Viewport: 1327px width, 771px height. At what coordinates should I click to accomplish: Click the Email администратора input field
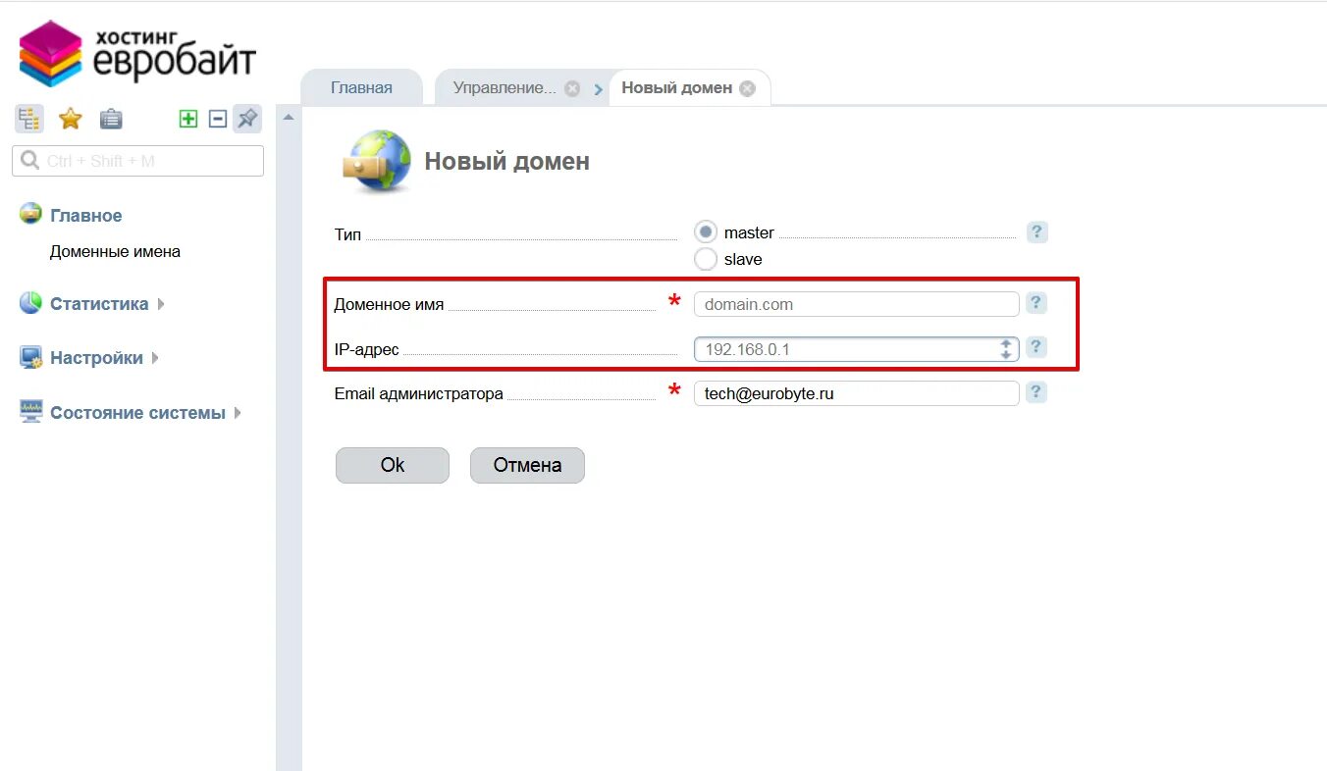(856, 393)
